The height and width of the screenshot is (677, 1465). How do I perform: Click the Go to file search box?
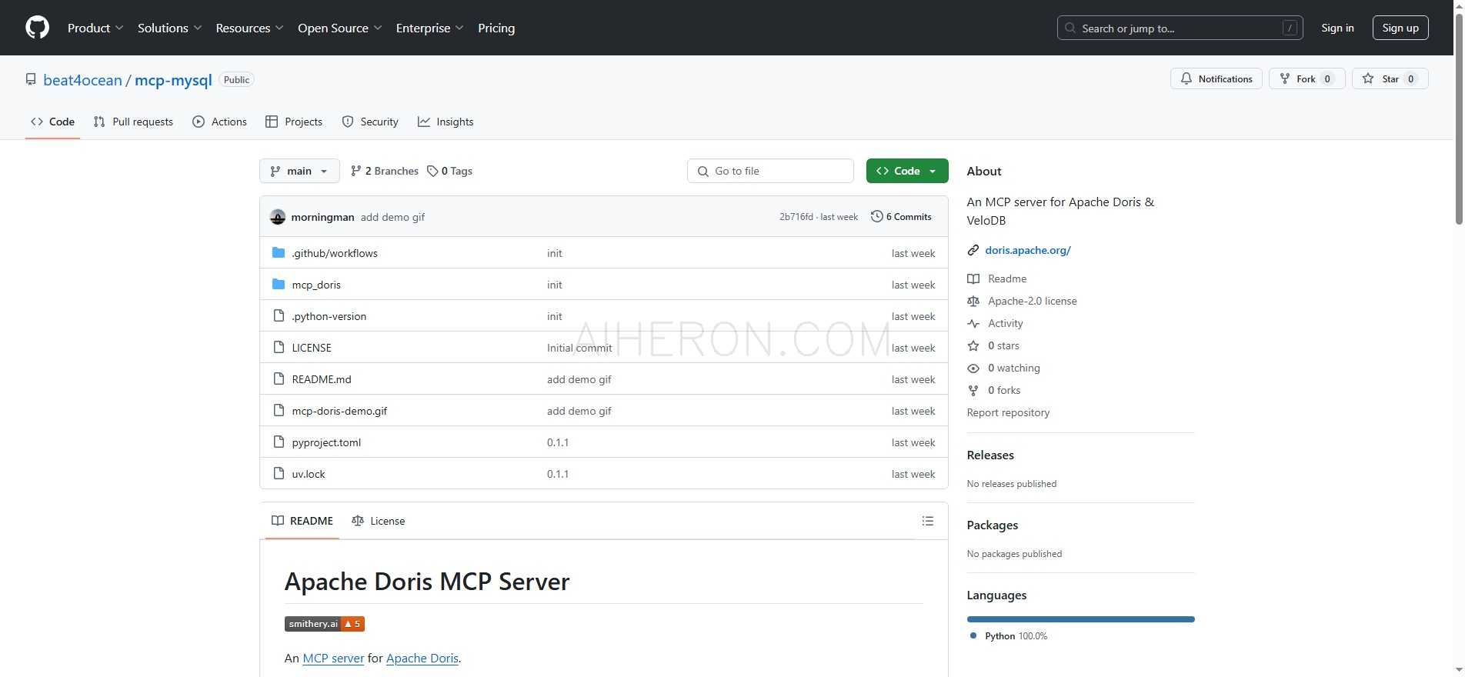pyautogui.click(x=770, y=171)
